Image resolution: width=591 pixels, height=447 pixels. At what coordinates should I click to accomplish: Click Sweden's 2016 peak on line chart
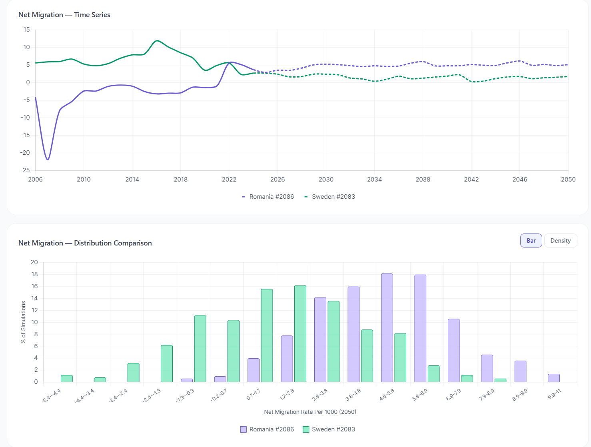point(157,41)
